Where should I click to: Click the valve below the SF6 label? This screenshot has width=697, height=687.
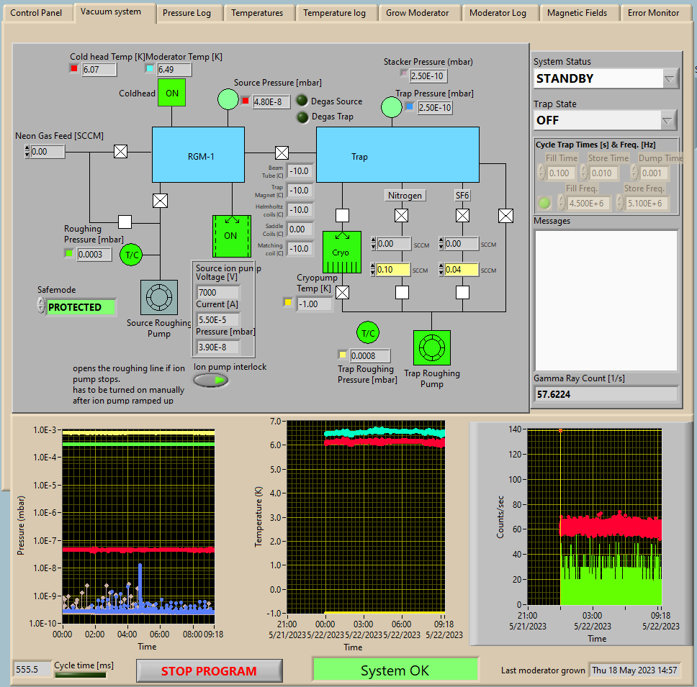tap(462, 215)
